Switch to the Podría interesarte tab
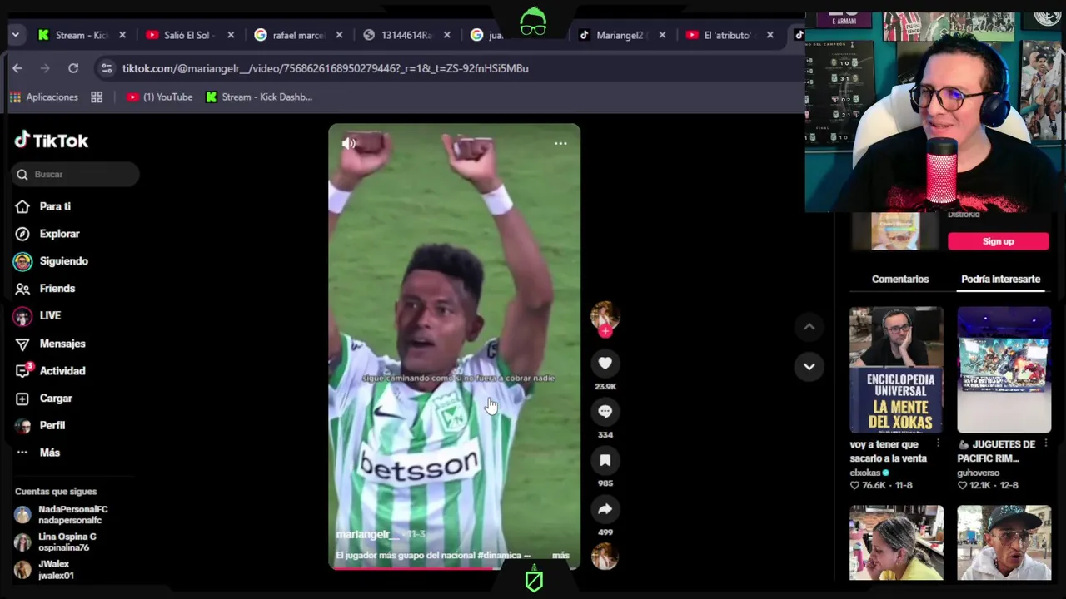Viewport: 1066px width, 599px height. pos(1000,280)
